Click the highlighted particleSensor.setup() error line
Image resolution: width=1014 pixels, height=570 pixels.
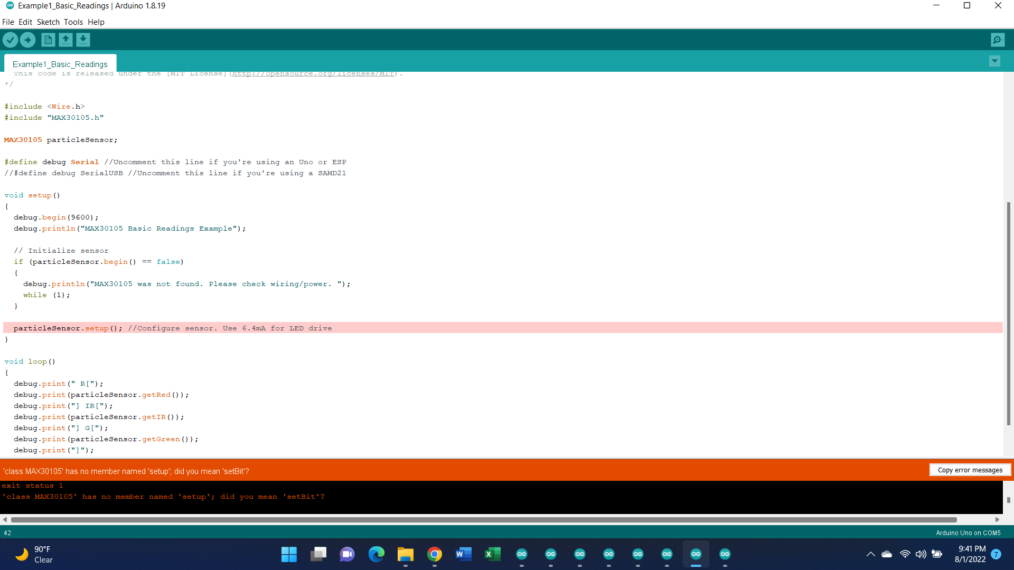pos(503,328)
